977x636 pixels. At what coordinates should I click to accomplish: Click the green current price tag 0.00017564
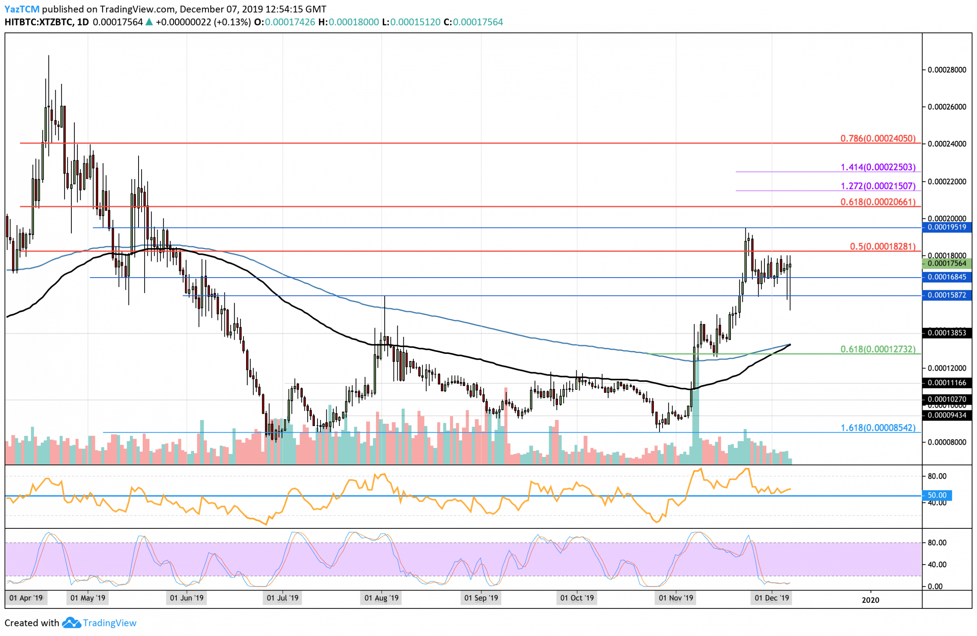point(946,263)
